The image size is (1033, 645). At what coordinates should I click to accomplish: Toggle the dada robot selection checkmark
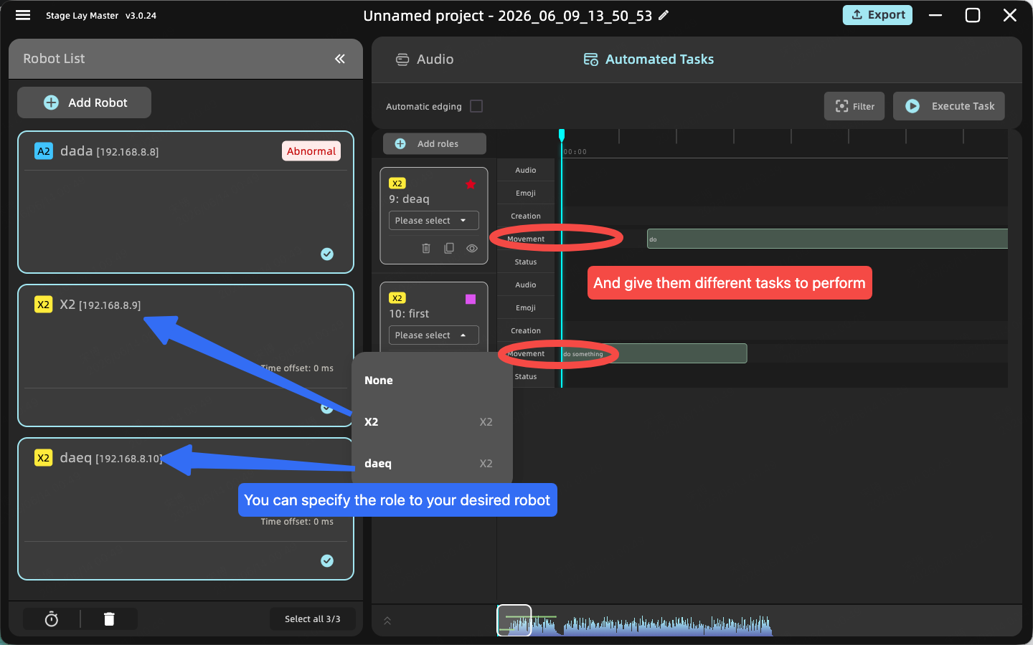click(x=327, y=254)
